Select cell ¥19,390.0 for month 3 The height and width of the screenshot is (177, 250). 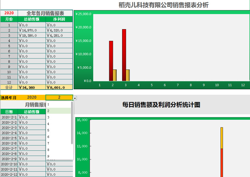coord(32,35)
